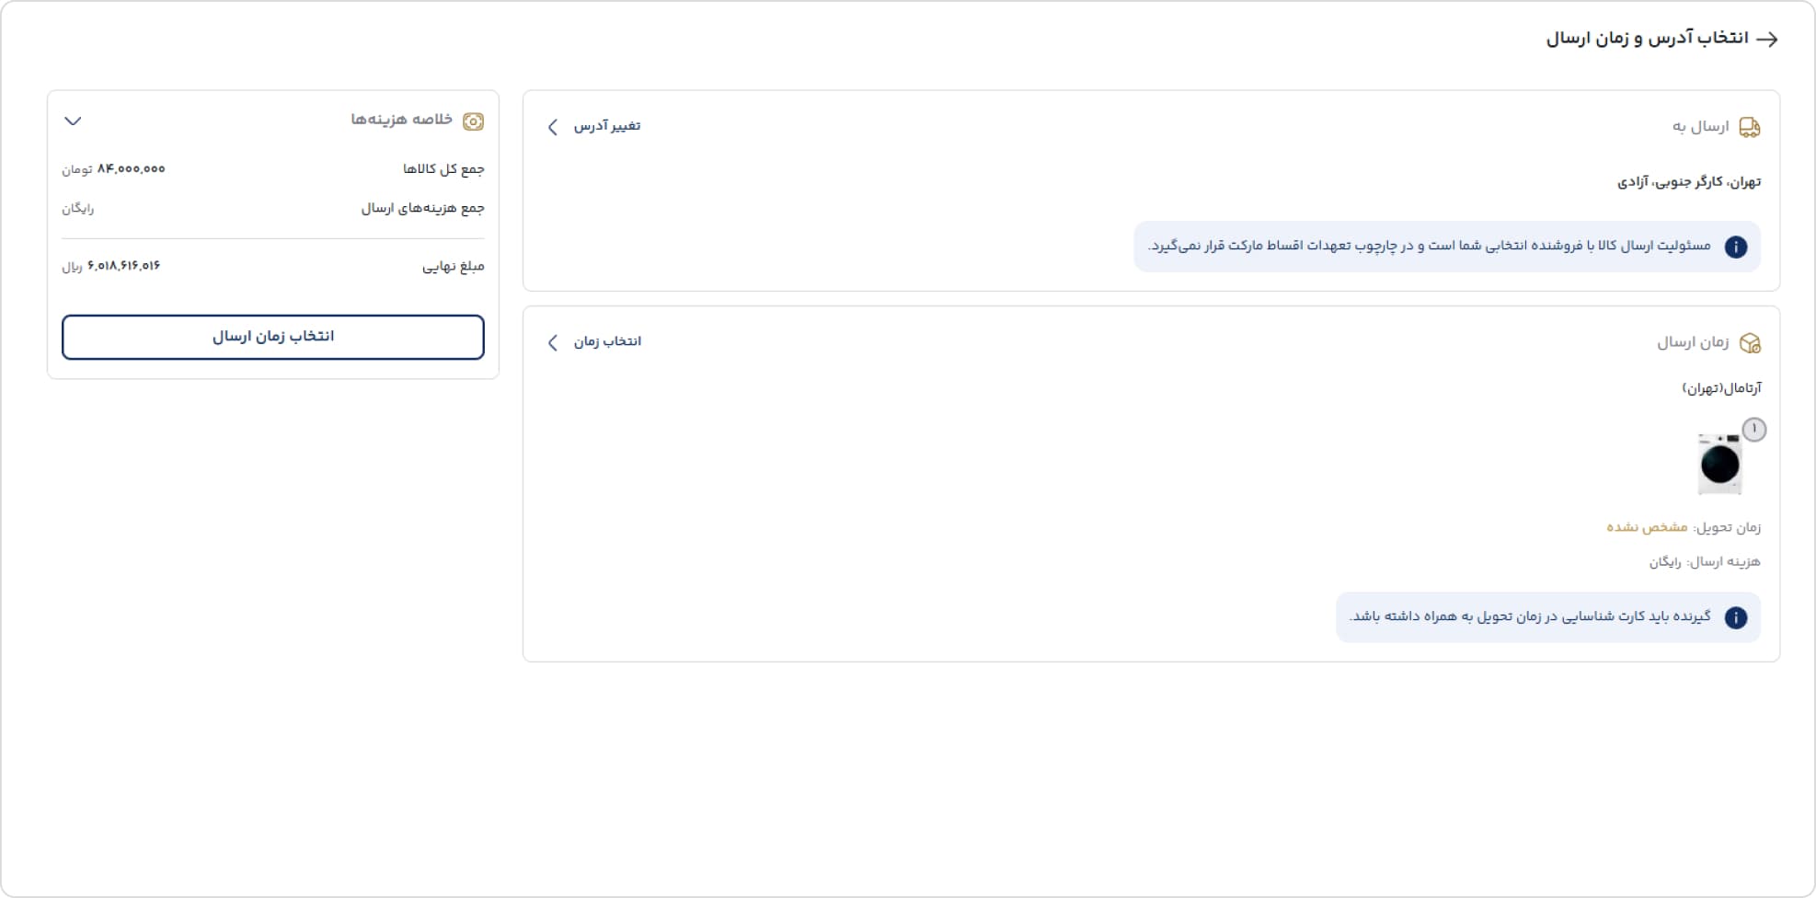1816x898 pixels.
Task: Click the مشخص نشده delivery time status
Action: coord(1647,527)
